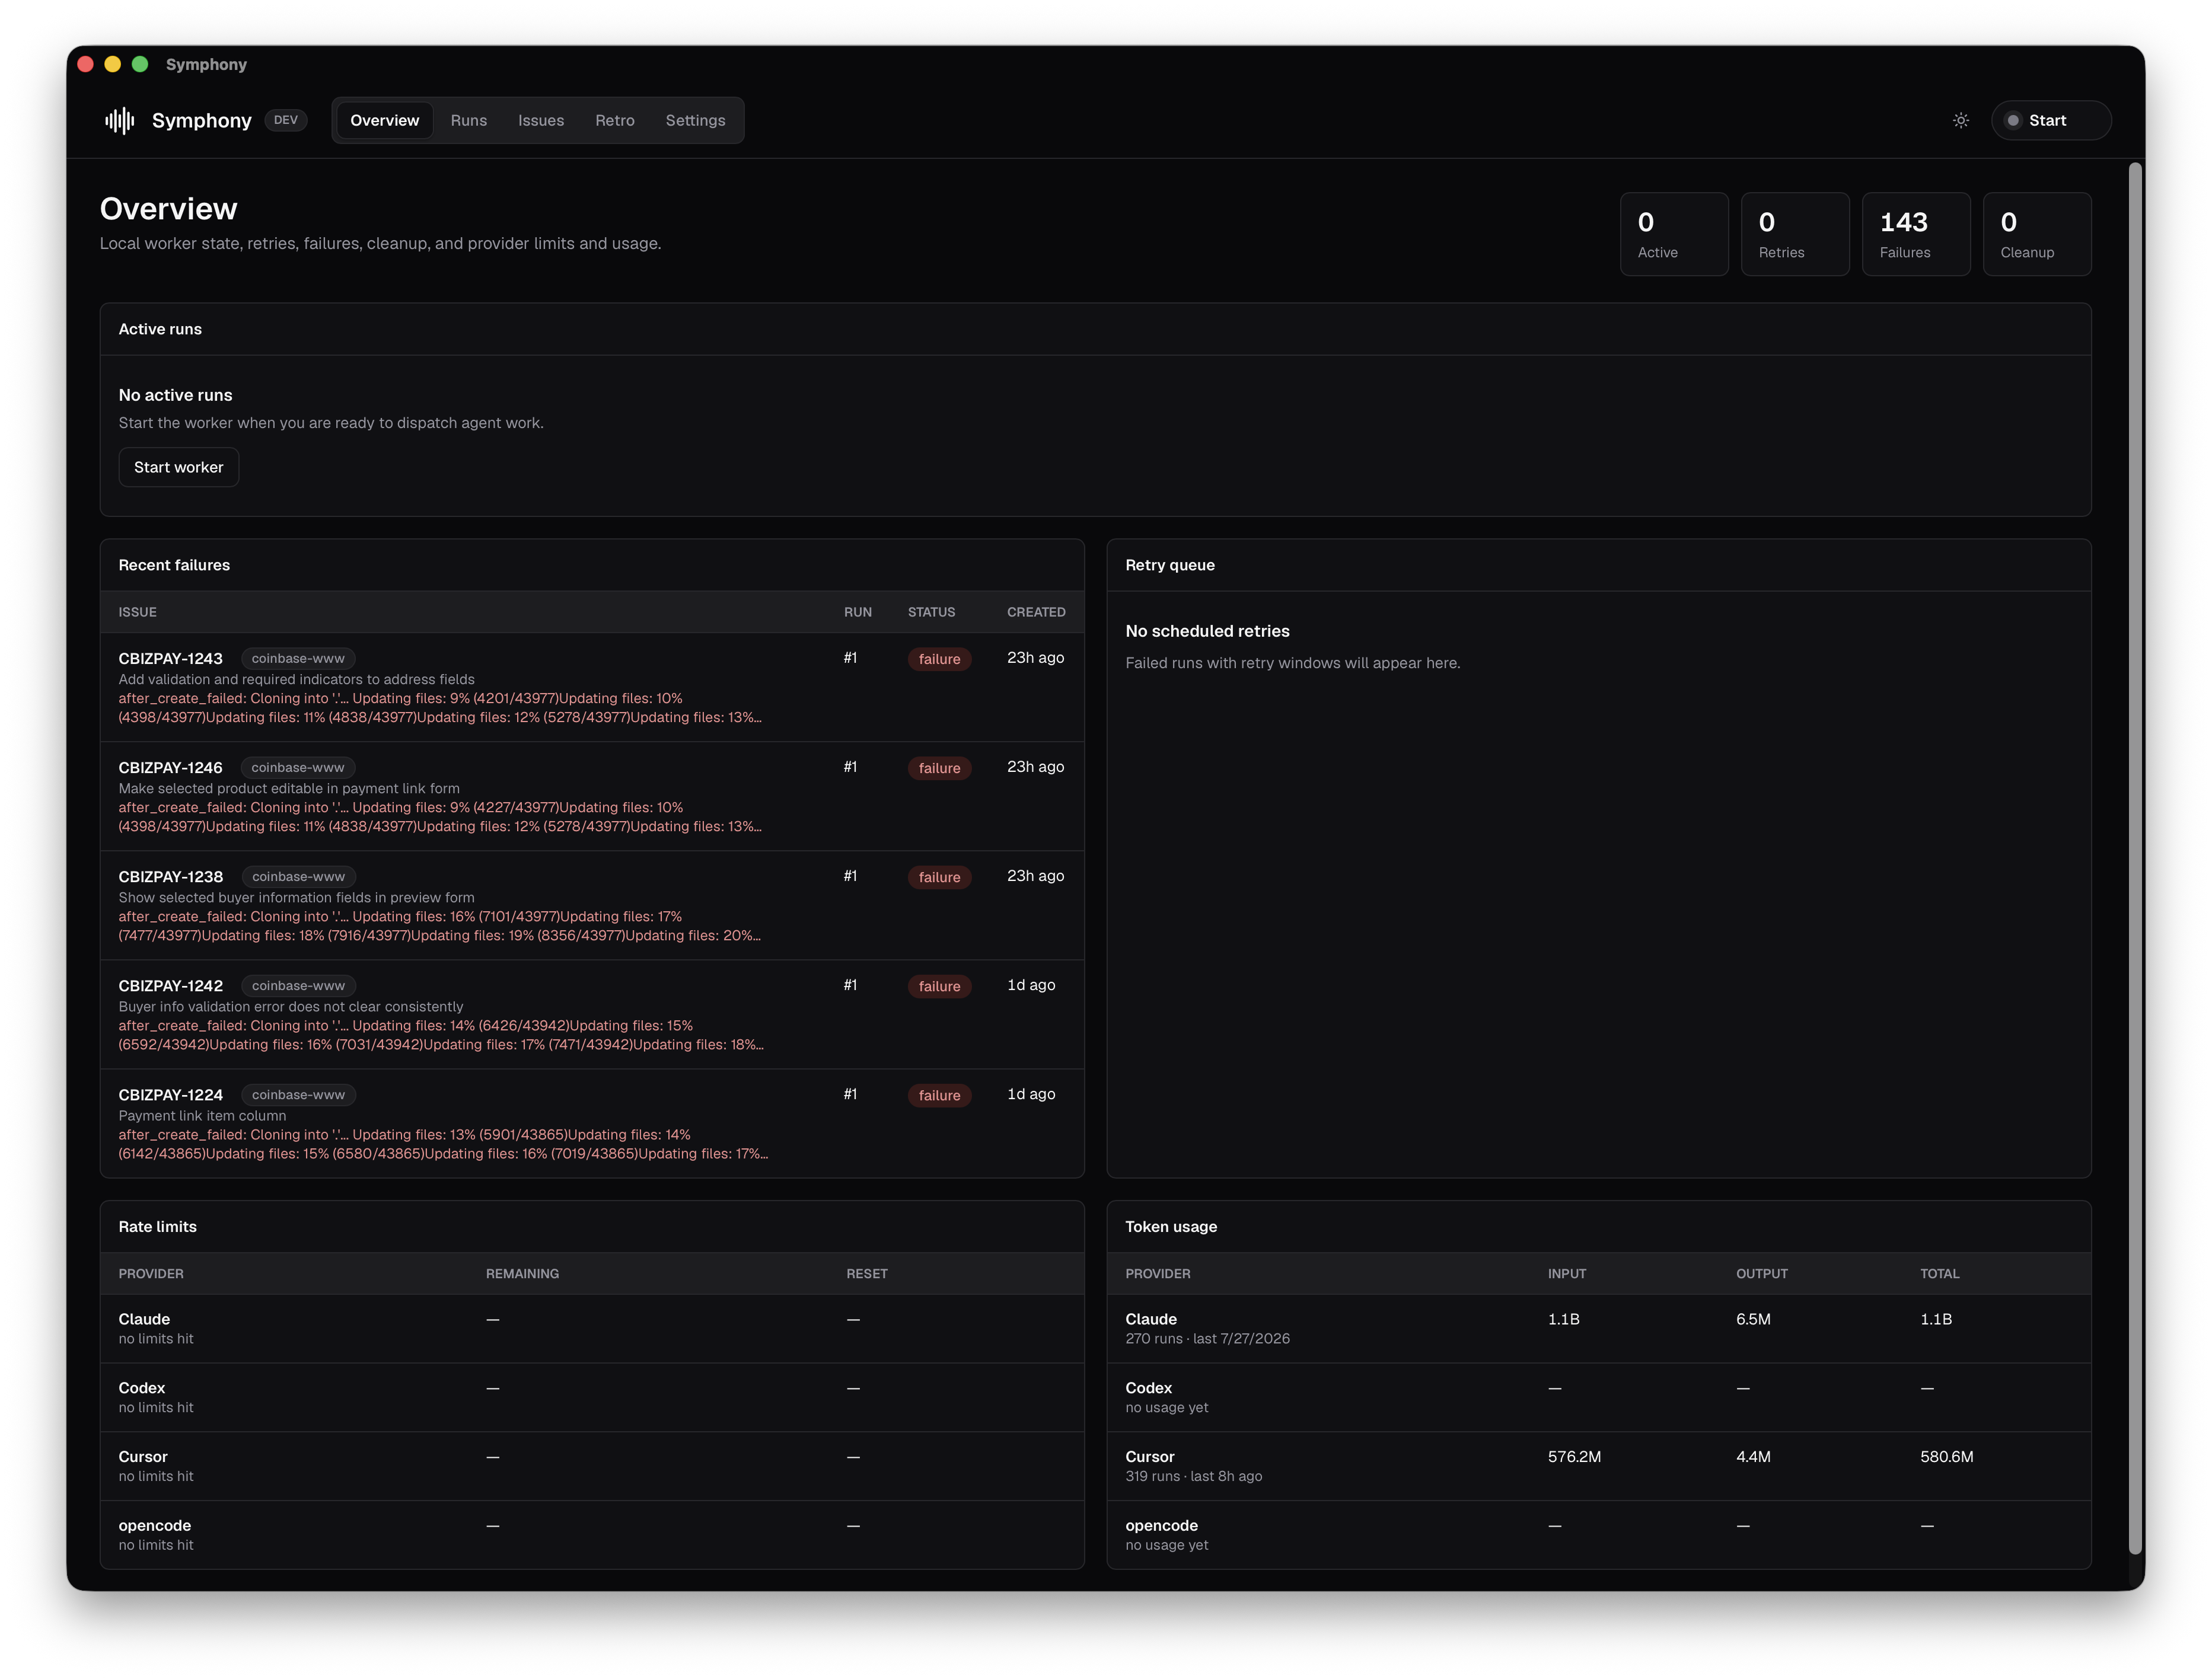
Task: Click coinbase-www tag on CBIZPAY-1224
Action: pyautogui.click(x=298, y=1094)
